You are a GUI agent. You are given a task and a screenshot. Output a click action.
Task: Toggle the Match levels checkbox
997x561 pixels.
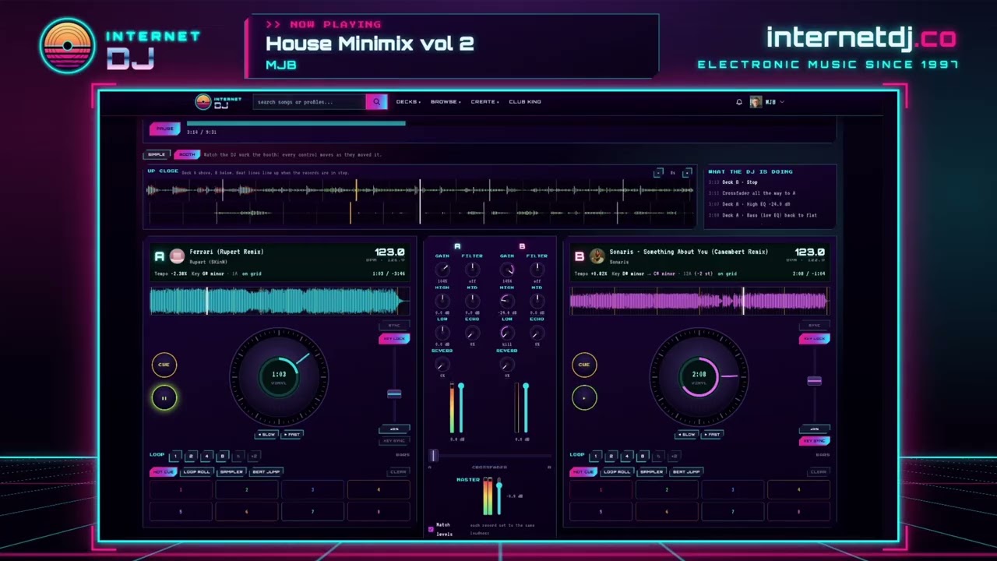pos(431,529)
